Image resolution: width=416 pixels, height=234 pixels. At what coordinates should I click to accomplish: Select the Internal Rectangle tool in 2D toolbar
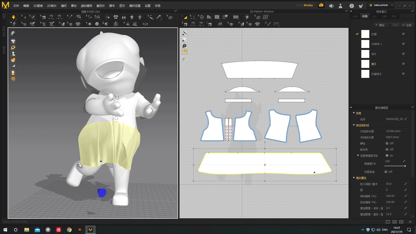(217, 17)
